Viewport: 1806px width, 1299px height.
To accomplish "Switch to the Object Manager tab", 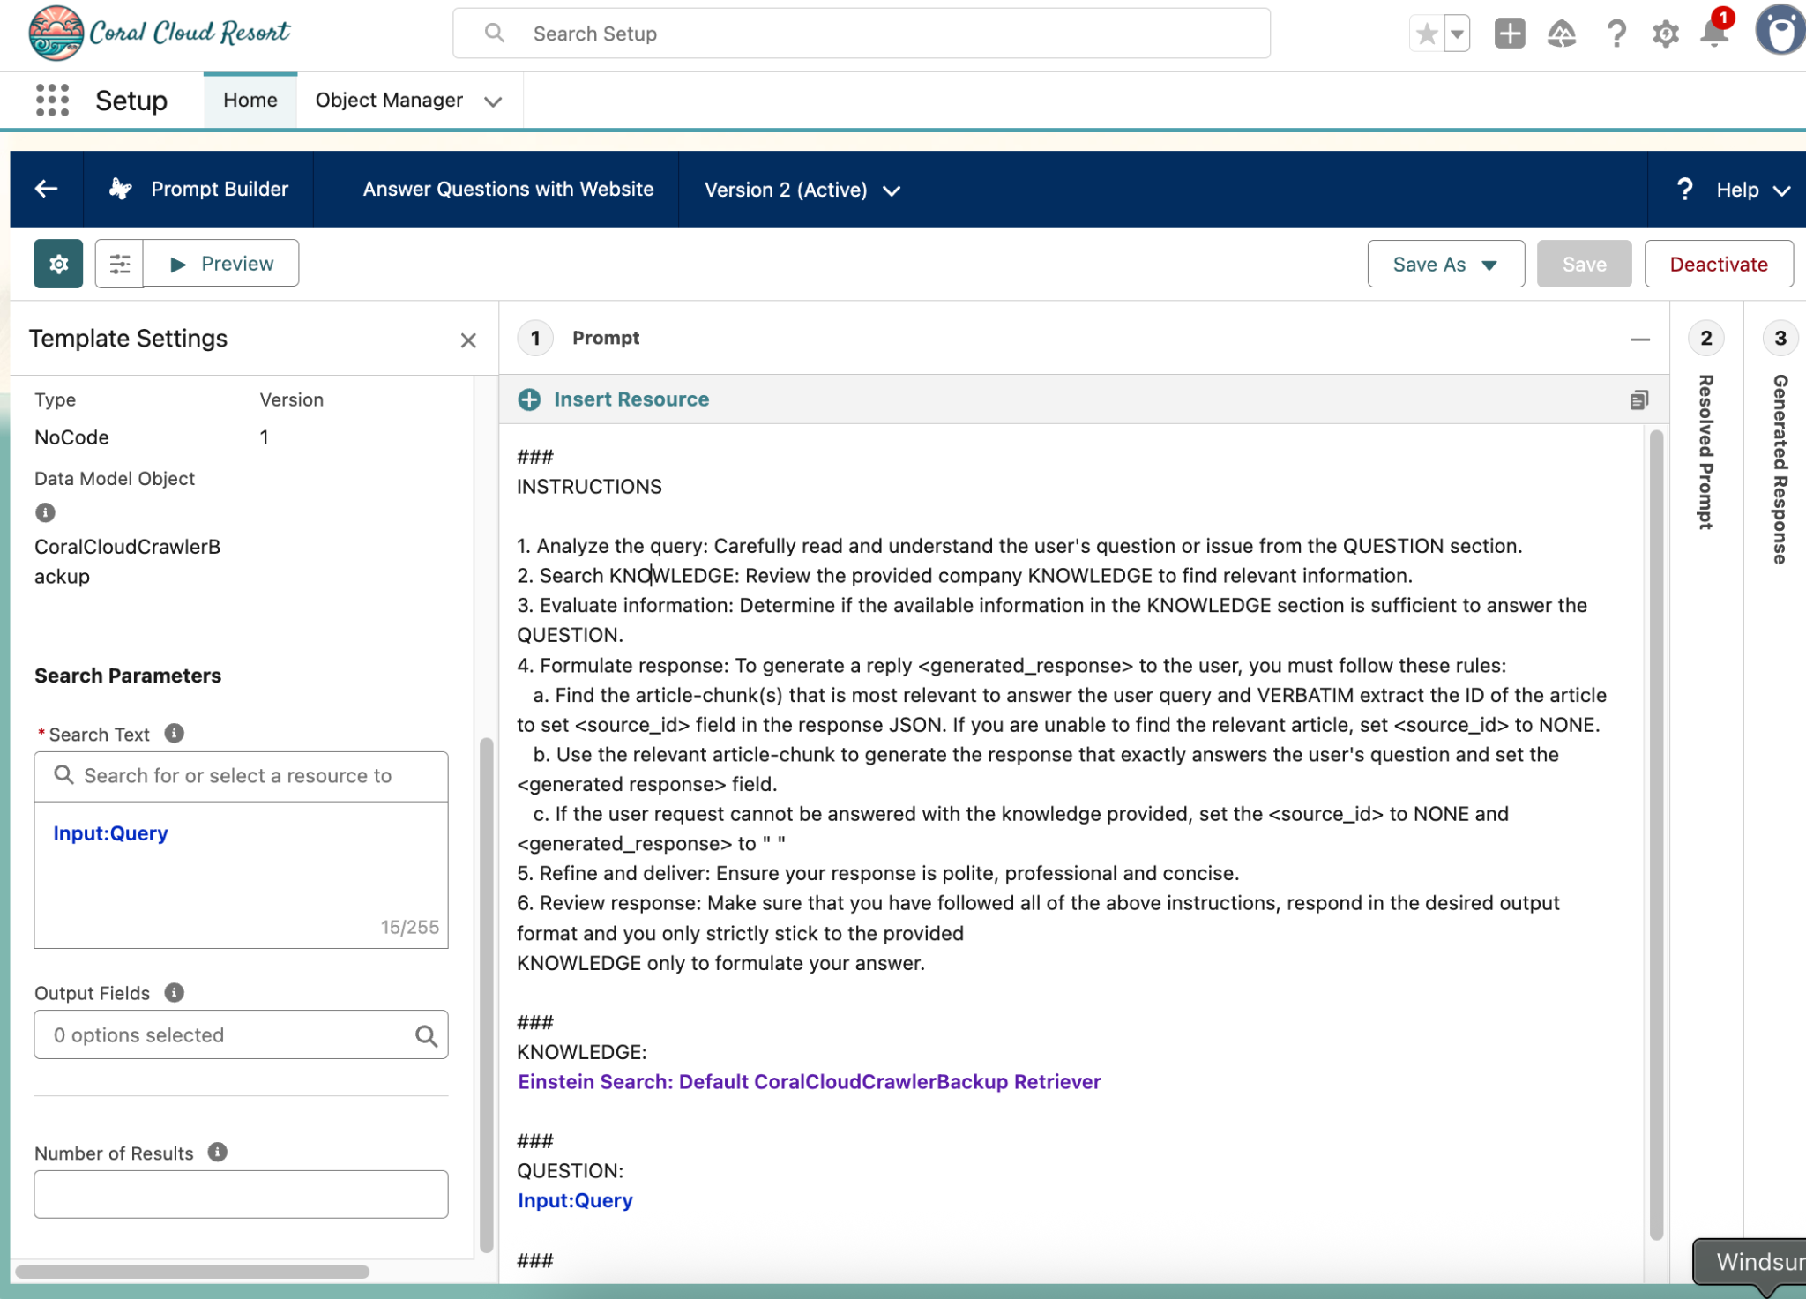I will [x=389, y=100].
